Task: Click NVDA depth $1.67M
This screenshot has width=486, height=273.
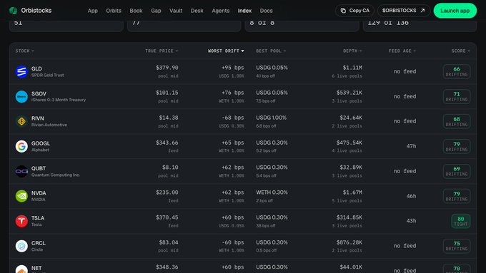Action: (x=352, y=192)
